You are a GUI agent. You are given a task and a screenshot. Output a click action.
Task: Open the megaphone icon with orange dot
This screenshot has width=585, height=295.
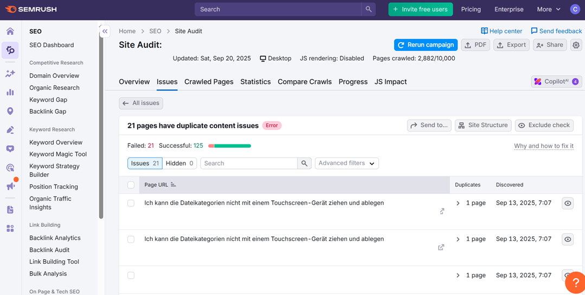[x=11, y=186]
